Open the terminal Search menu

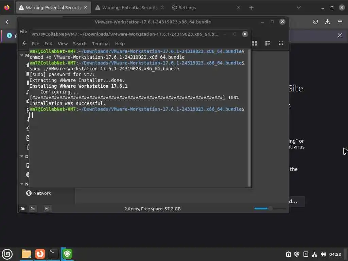point(80,44)
